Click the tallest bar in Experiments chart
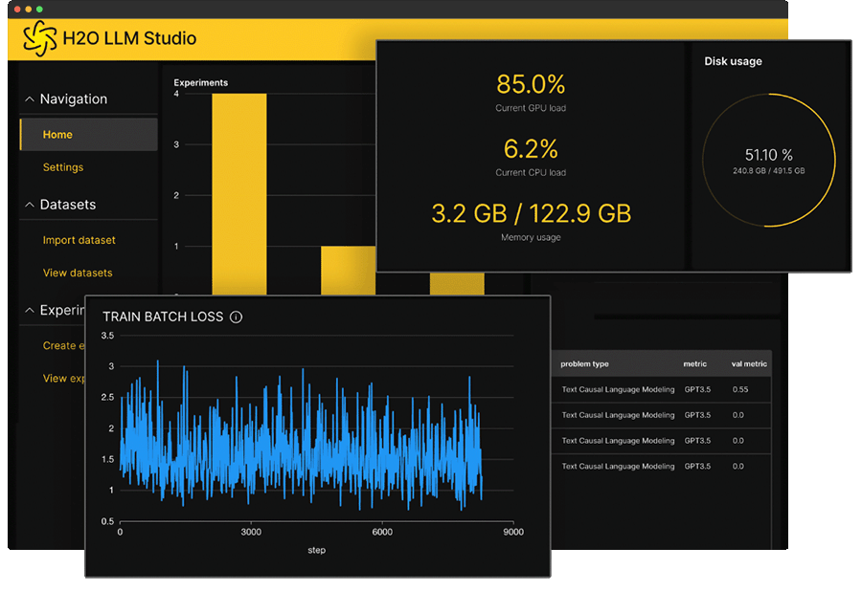 click(x=238, y=191)
